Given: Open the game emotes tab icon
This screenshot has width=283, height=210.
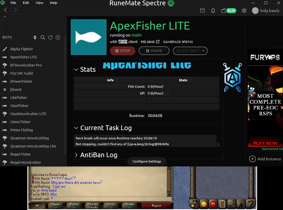Looking at the screenshot, I should 241,204.
